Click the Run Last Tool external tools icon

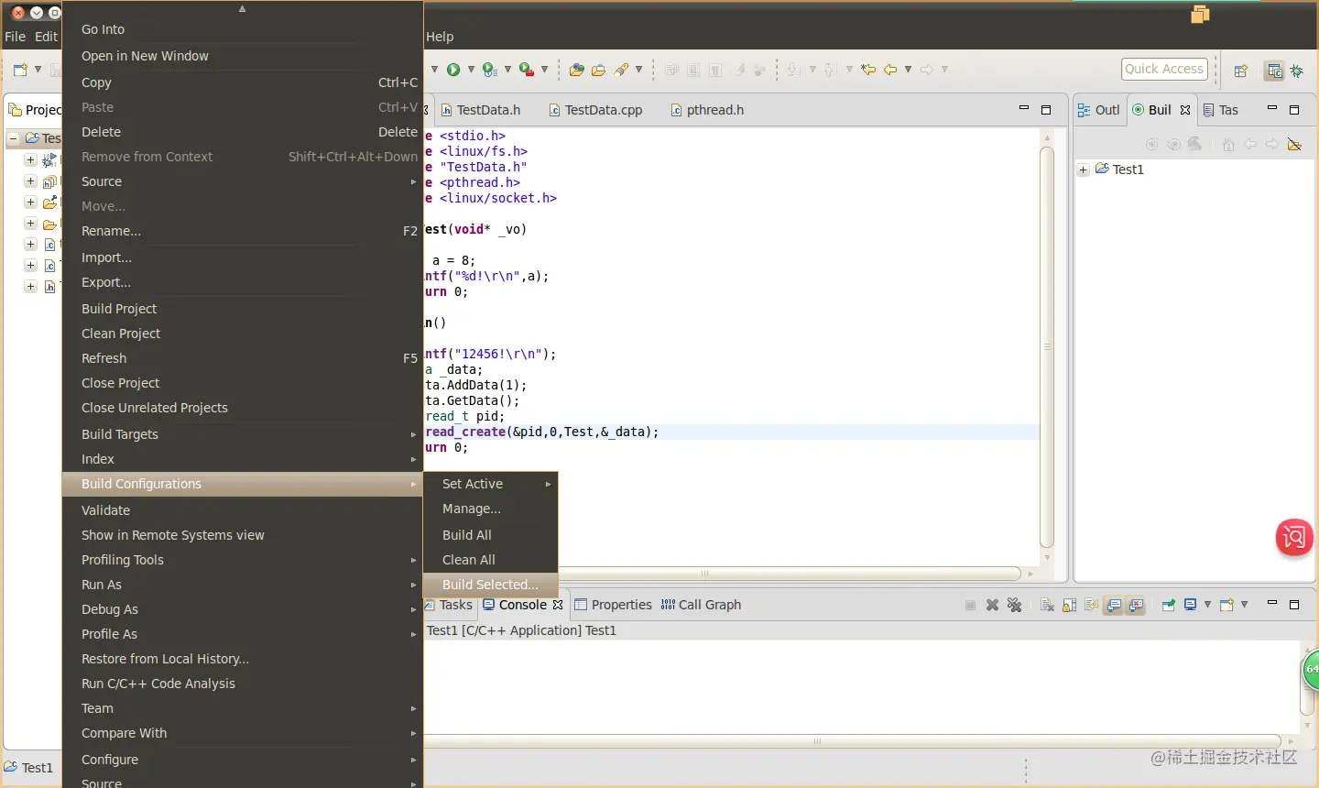526,70
